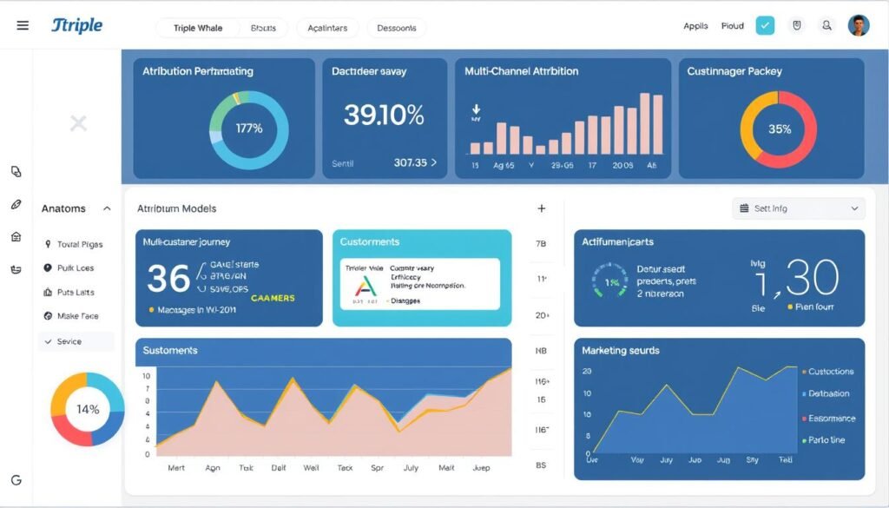Open the home icon in left sidebar
The width and height of the screenshot is (889, 508).
point(15,236)
